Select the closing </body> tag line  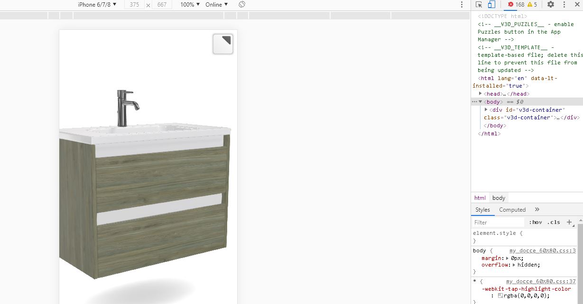point(495,125)
